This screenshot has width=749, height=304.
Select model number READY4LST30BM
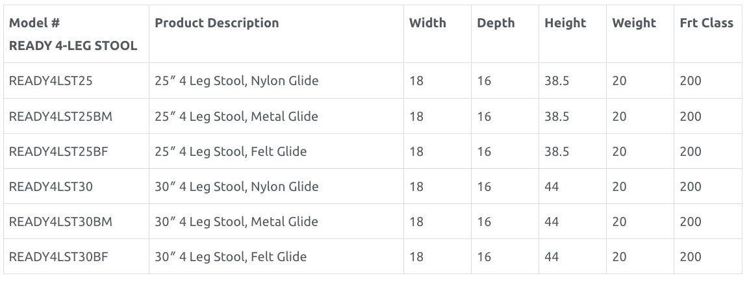coord(60,222)
